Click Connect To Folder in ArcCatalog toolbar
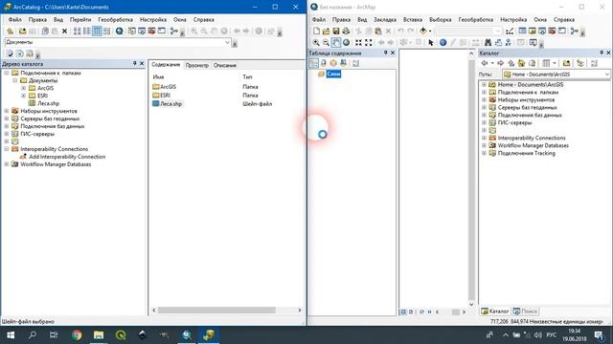This screenshot has width=613, height=344. 23,32
